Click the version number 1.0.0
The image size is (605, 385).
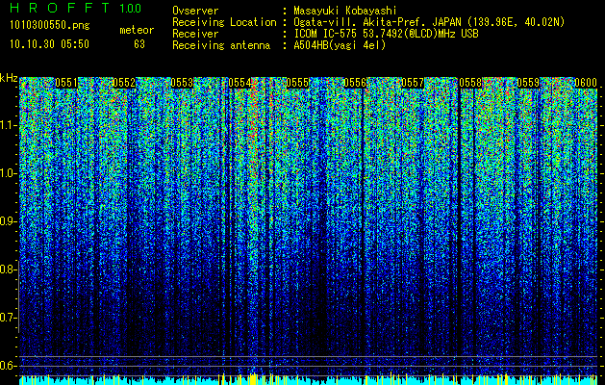pyautogui.click(x=131, y=8)
